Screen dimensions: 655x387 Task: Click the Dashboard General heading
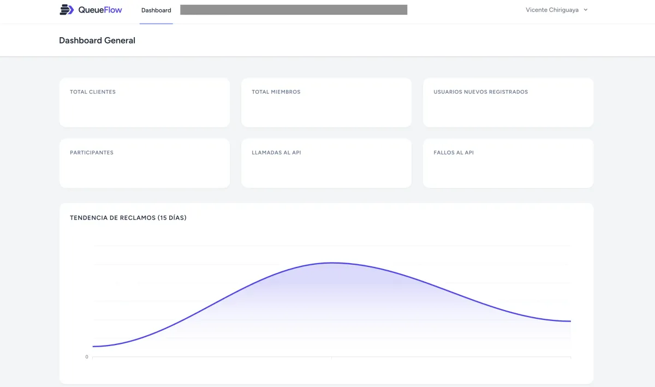tap(97, 40)
